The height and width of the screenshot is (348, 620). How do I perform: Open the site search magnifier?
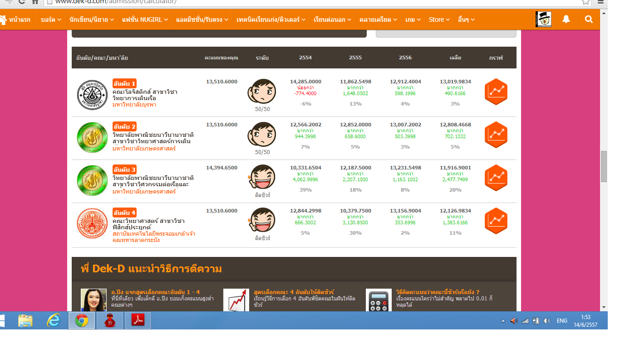click(x=589, y=19)
